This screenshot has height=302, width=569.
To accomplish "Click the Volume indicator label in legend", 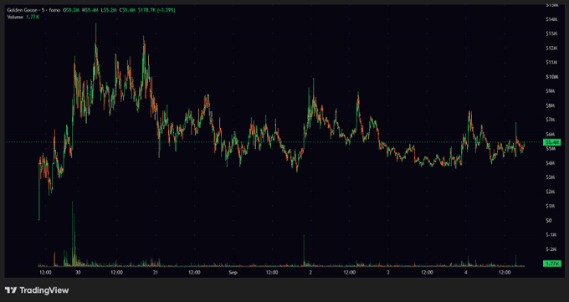I will pyautogui.click(x=15, y=17).
